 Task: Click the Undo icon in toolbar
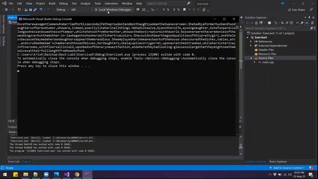41,9
